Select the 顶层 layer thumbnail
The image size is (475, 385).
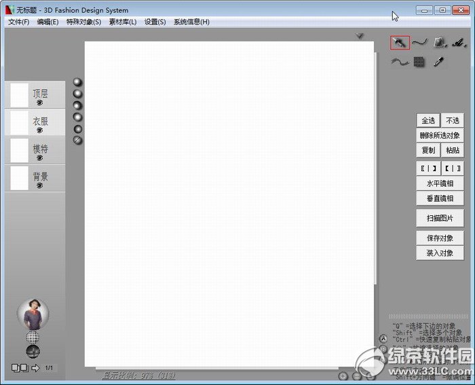tap(20, 95)
